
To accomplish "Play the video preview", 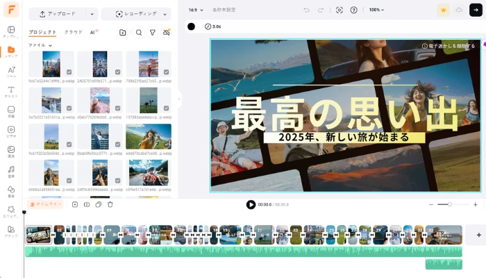I will click(x=251, y=204).
